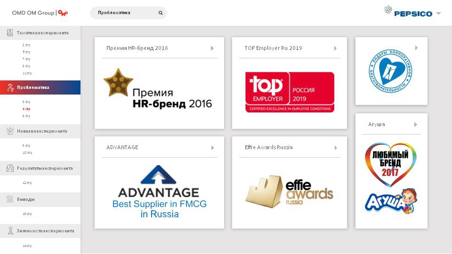452x254 pixels.
Task: Click the Effie Awards Russia trophy logo
Action: (x=289, y=191)
